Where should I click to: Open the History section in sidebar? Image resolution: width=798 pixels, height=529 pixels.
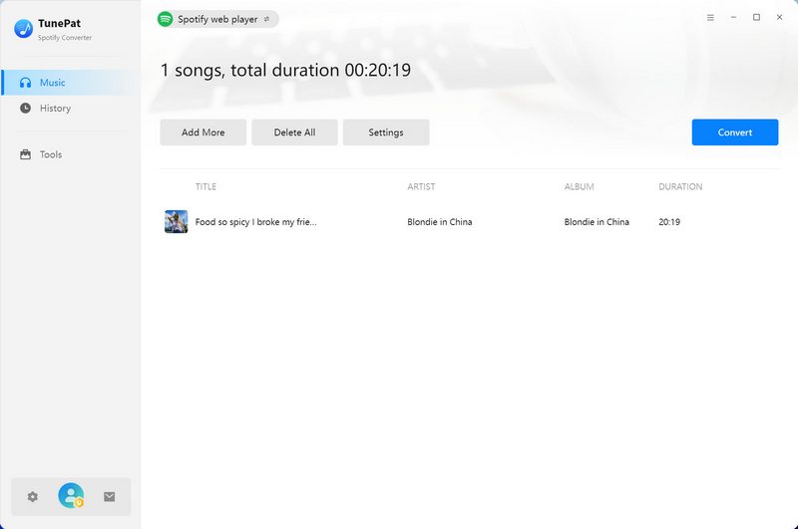pyautogui.click(x=55, y=108)
